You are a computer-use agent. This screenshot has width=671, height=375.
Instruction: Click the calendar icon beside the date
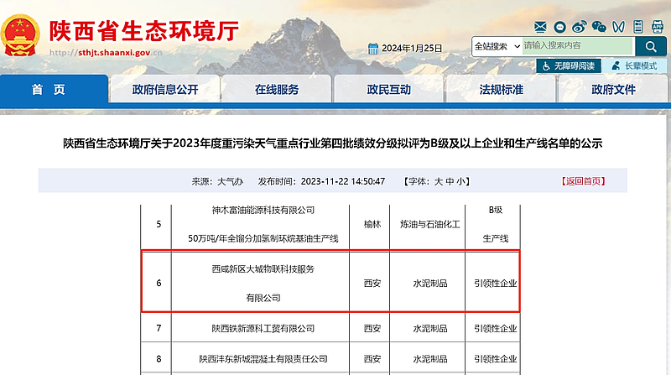[x=372, y=49]
